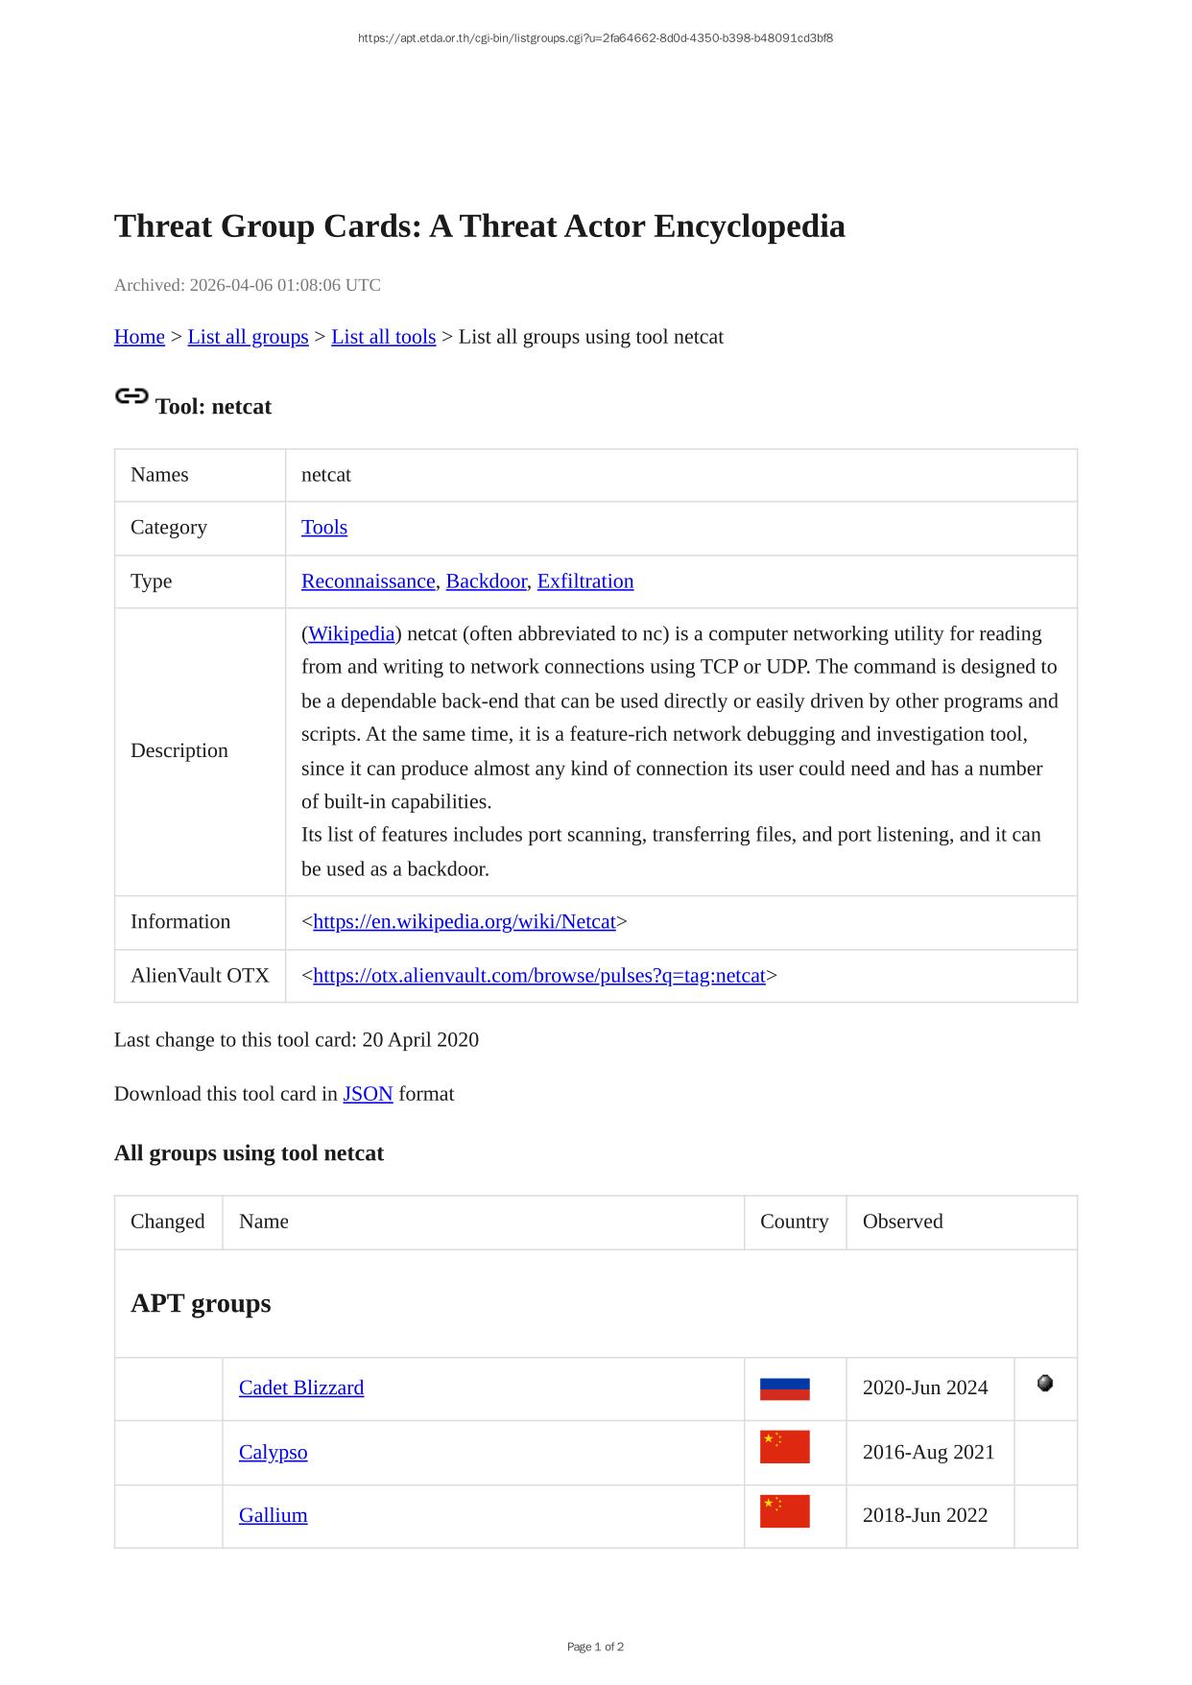Select the Exfiltration type link
1192x1685 pixels.
(x=585, y=581)
